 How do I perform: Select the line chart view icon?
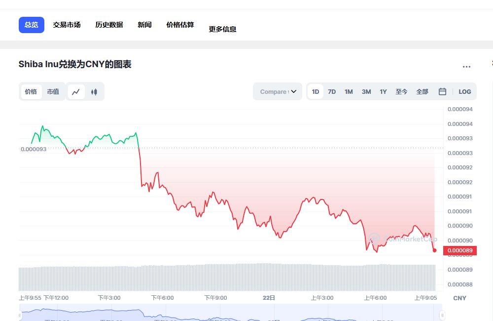(76, 92)
